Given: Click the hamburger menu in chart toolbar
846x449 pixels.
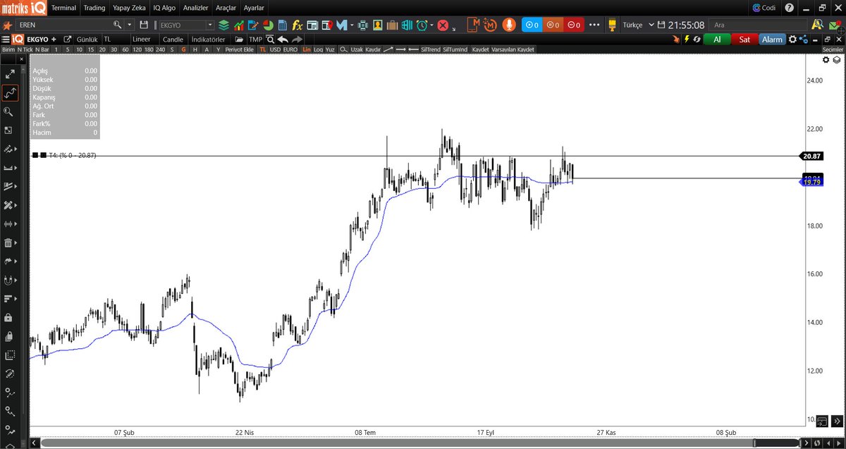Looking at the screenshot, I should 6,39.
